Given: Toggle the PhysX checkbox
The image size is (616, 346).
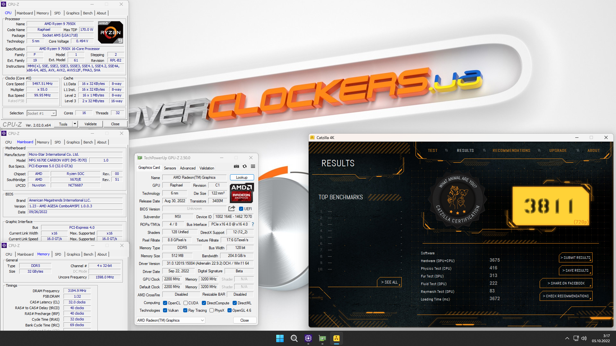Looking at the screenshot, I should 211,310.
